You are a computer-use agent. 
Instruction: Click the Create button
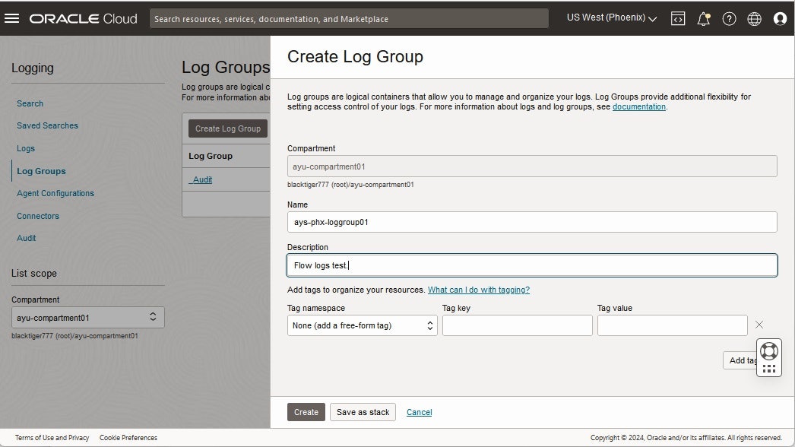click(306, 412)
